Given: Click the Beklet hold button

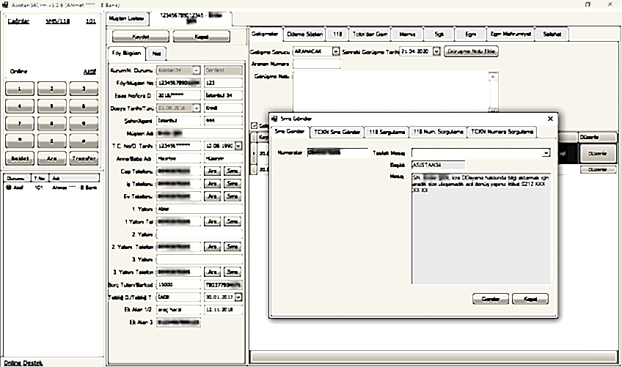Looking at the screenshot, I should coord(20,157).
